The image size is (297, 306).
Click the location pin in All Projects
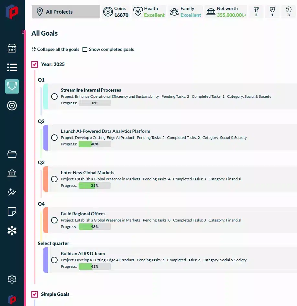coord(40,12)
